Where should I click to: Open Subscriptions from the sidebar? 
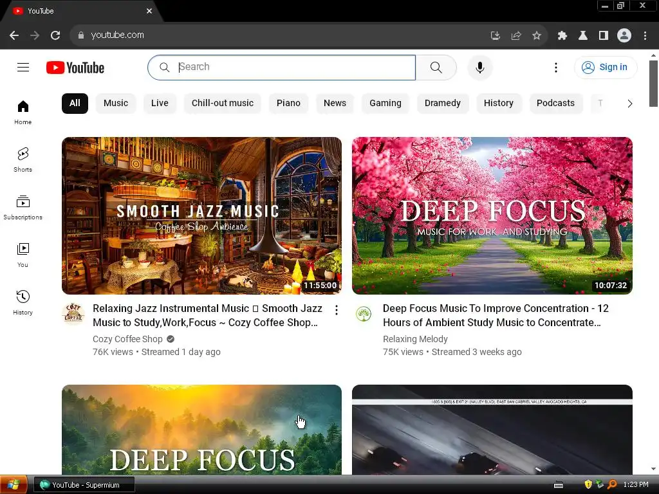tap(23, 208)
